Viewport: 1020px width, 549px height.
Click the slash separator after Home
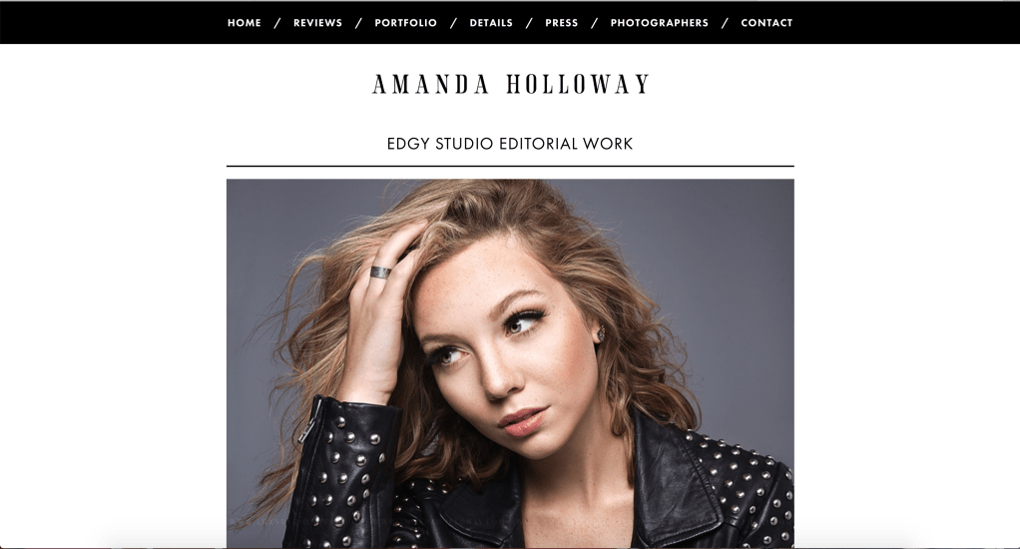pyautogui.click(x=277, y=23)
